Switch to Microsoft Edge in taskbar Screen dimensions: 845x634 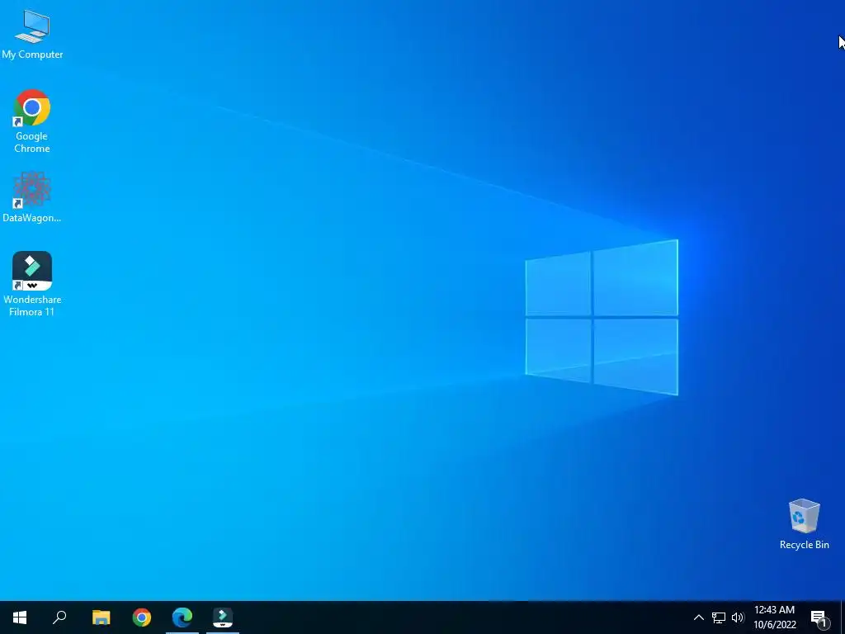point(182,617)
